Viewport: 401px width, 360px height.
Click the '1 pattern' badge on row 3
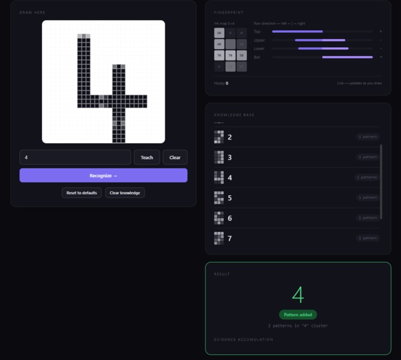point(368,157)
